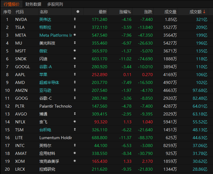Click the up-down marker icon for AMZN
This screenshot has width=213, height=174.
(x=75, y=90)
